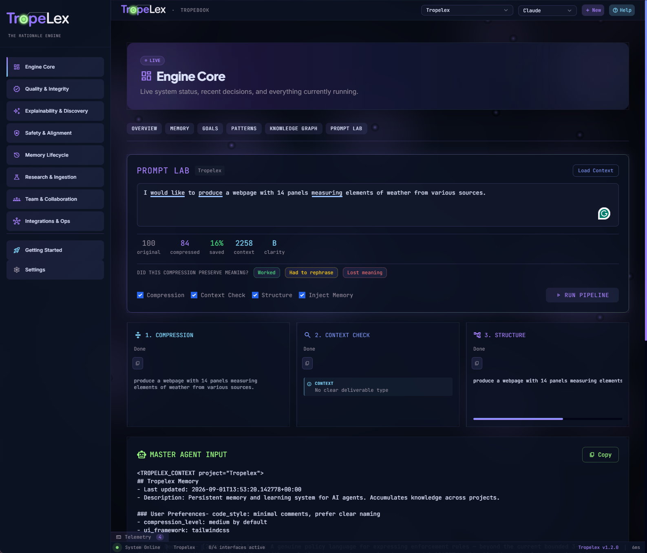Click the Structure output horizontal scrollbar
Screen dimensions: 647x553
coord(518,419)
